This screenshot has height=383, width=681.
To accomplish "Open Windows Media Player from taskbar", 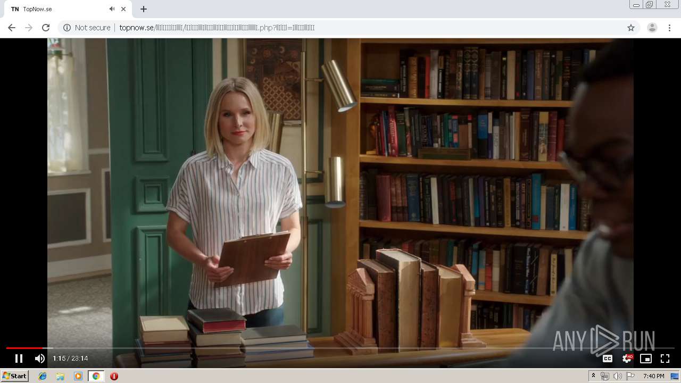I will tap(78, 376).
